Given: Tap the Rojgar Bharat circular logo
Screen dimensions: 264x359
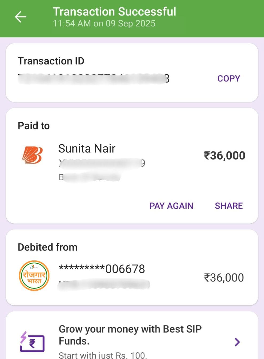Looking at the screenshot, I should tap(34, 276).
